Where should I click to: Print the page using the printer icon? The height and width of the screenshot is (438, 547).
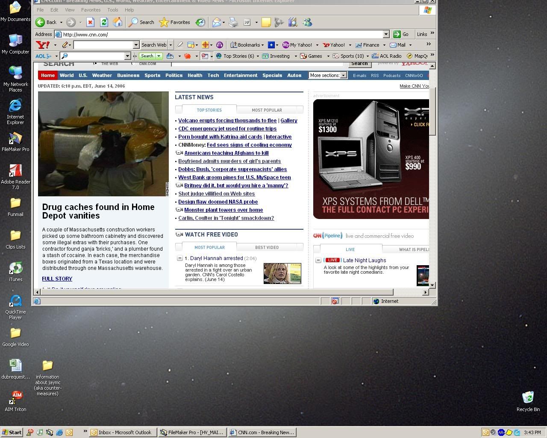click(x=233, y=22)
